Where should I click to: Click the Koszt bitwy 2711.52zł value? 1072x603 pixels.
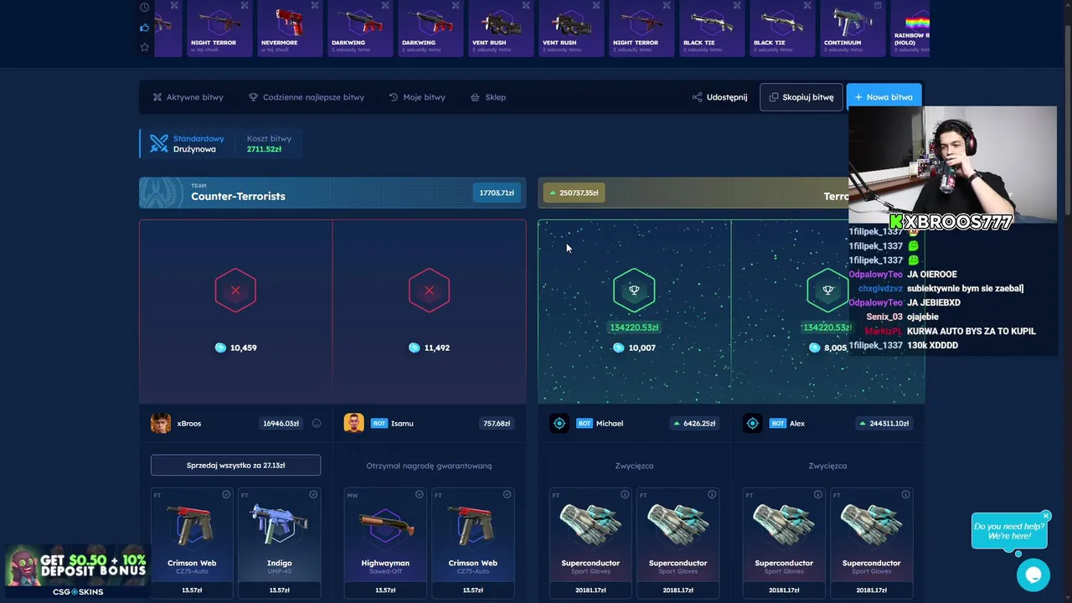point(264,149)
